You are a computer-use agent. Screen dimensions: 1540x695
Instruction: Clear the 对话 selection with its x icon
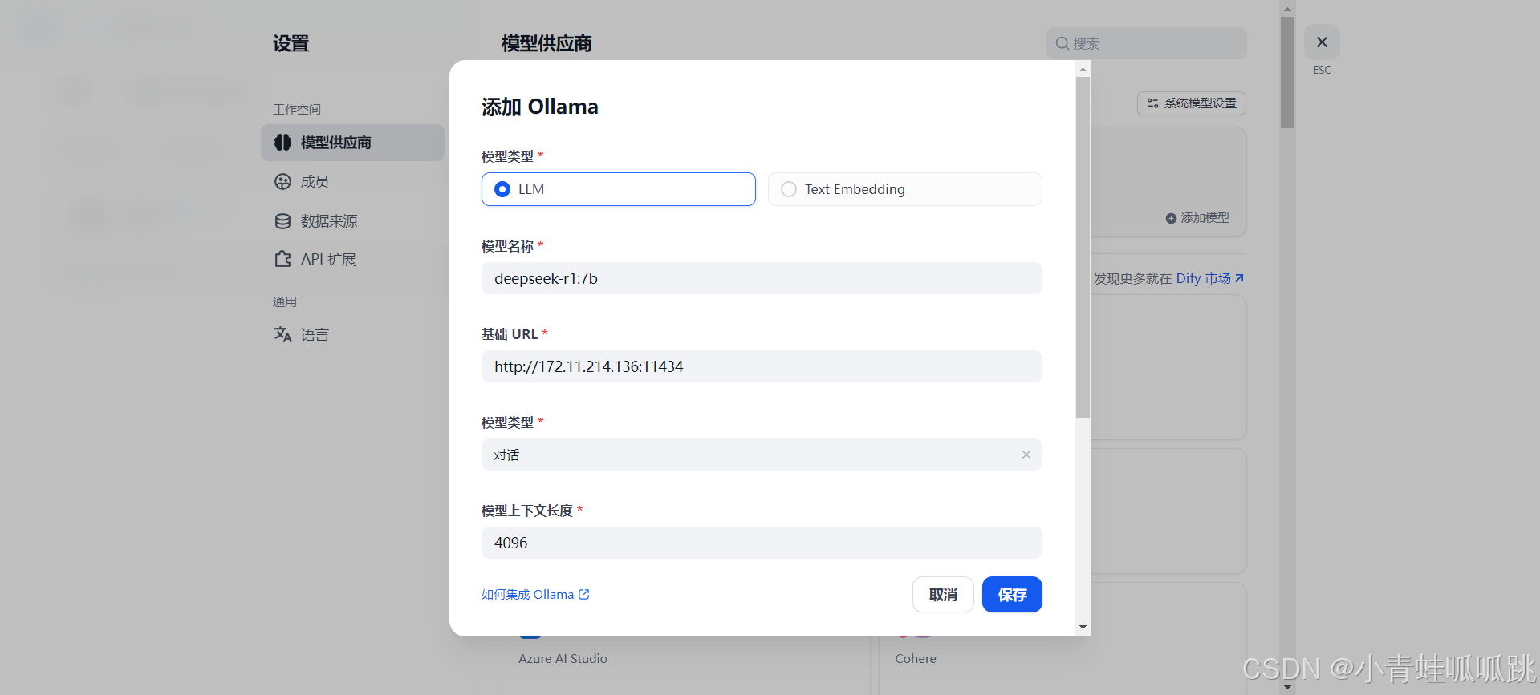pos(1026,455)
